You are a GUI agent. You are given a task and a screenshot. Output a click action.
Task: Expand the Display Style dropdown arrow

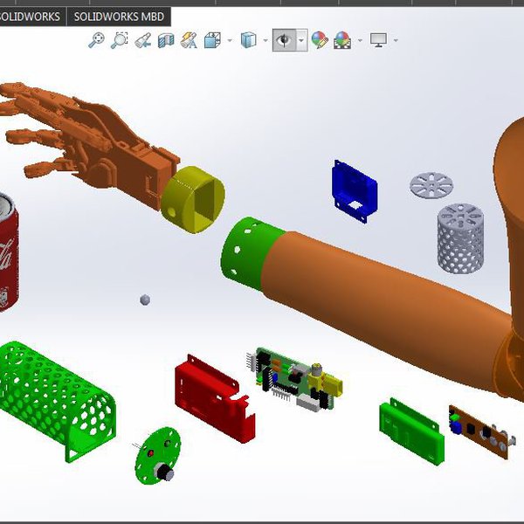(265, 41)
